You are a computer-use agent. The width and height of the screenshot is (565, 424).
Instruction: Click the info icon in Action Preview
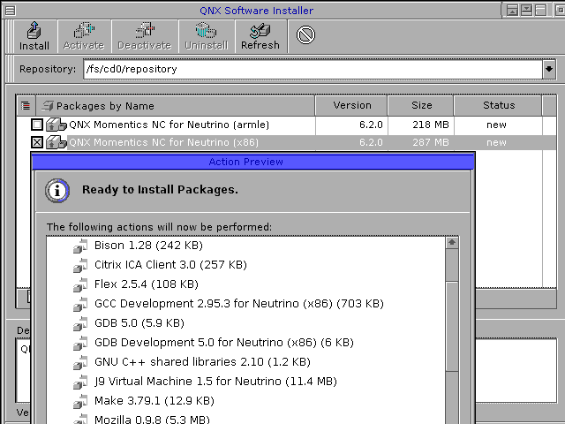[57, 190]
